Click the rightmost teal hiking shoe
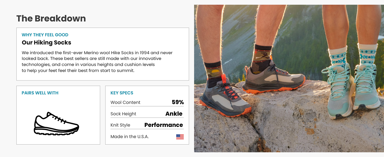 [366, 89]
